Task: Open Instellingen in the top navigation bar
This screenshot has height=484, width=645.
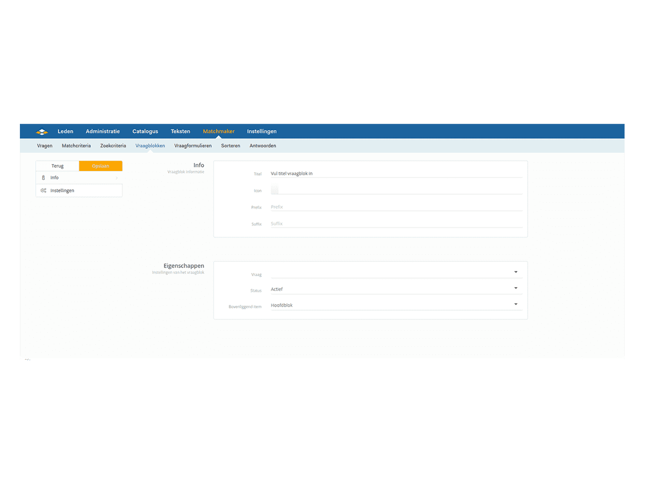Action: (262, 131)
